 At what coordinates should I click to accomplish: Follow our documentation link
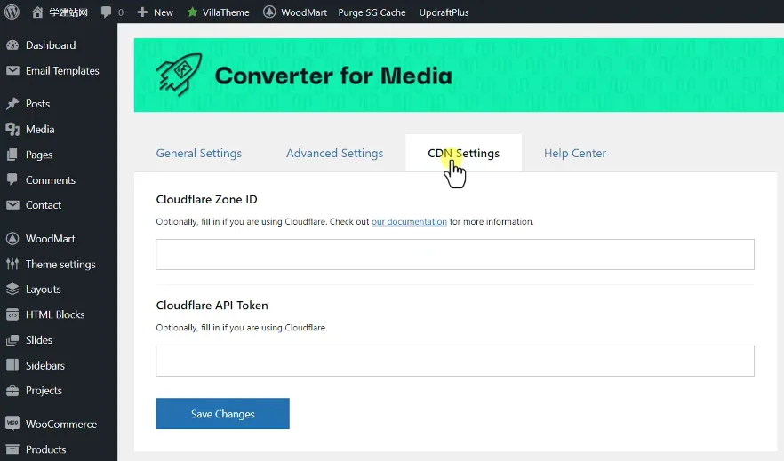click(409, 222)
